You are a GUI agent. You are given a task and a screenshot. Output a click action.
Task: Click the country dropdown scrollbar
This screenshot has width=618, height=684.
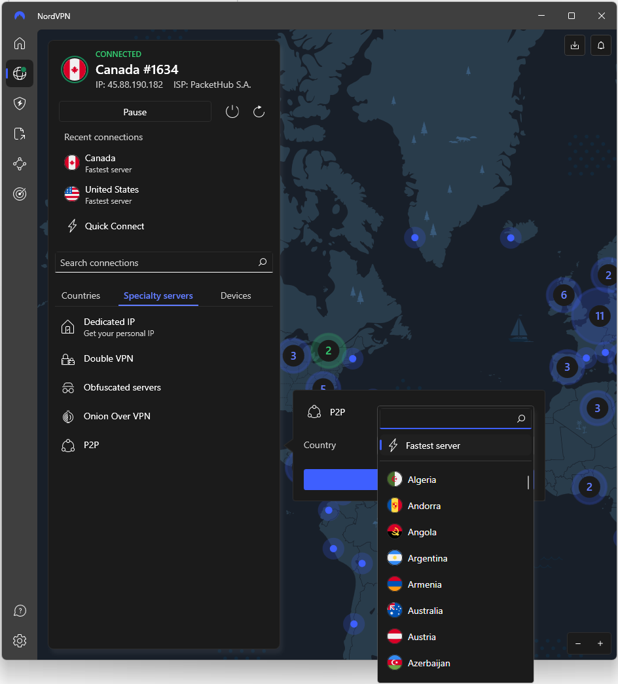pyautogui.click(x=528, y=482)
